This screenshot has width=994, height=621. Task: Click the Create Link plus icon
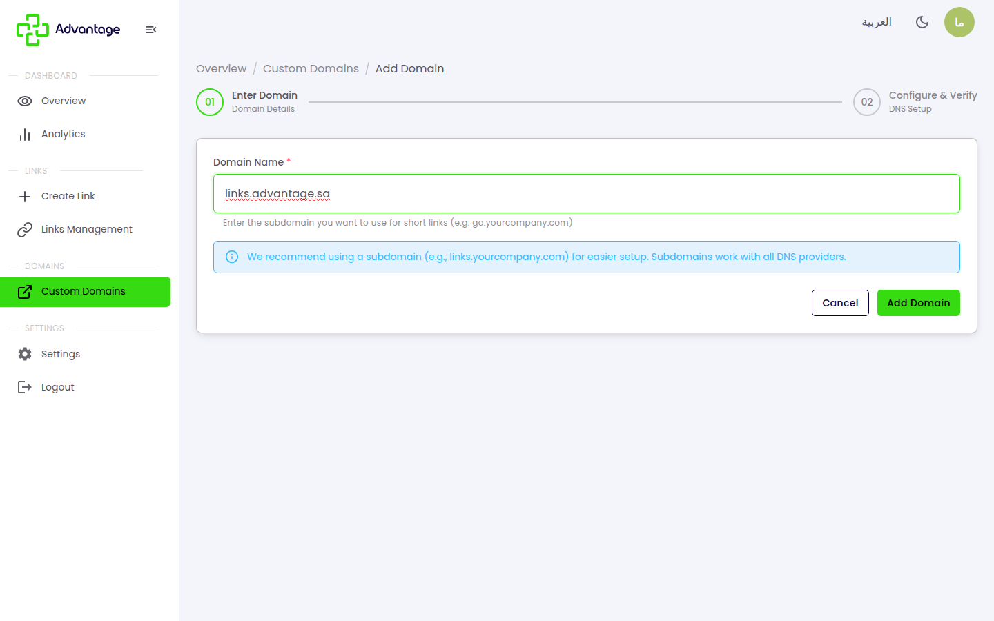click(25, 196)
